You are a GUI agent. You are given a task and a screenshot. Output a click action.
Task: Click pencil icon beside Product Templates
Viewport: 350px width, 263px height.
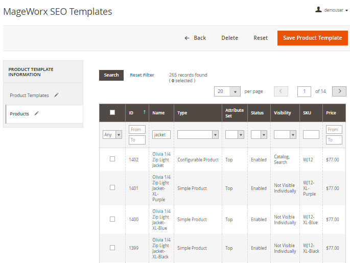point(56,95)
